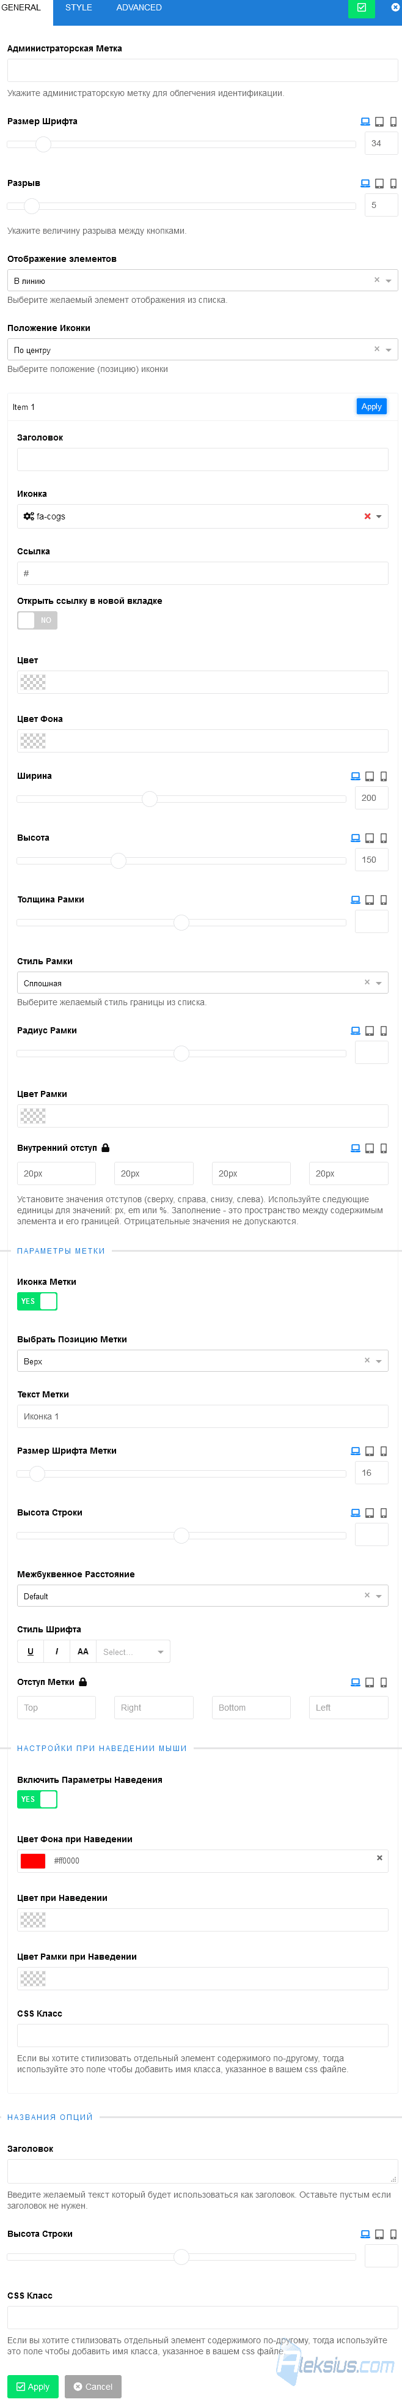This screenshot has width=402, height=2402.
Task: Select the GENERAL tab
Action: [21, 7]
